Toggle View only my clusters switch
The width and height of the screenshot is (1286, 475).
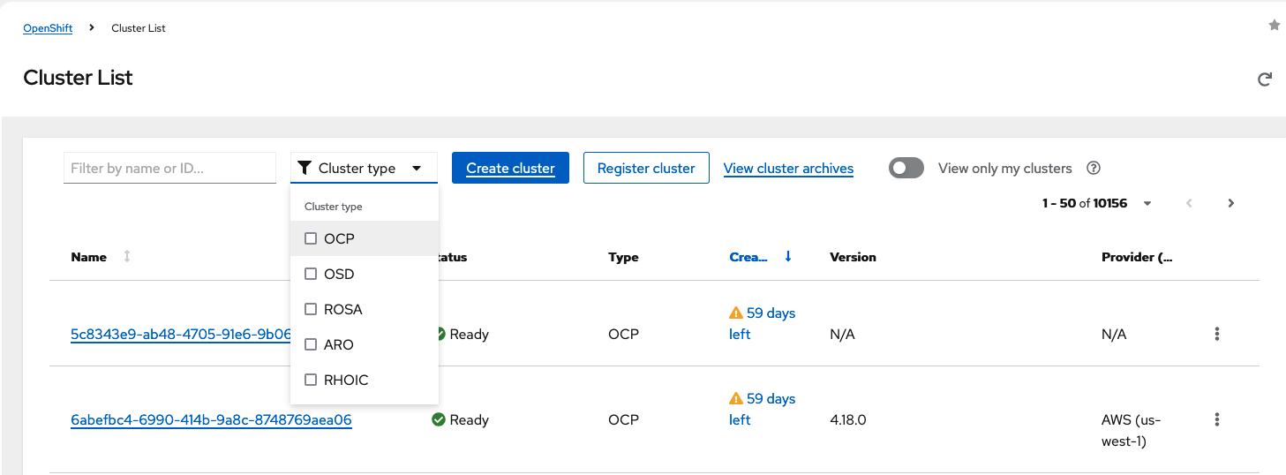click(x=906, y=168)
